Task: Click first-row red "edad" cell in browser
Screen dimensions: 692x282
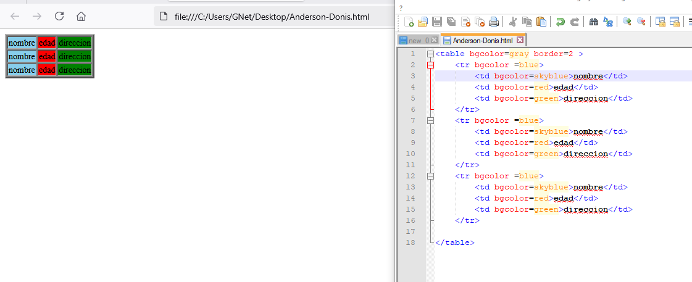Action: pyautogui.click(x=47, y=43)
